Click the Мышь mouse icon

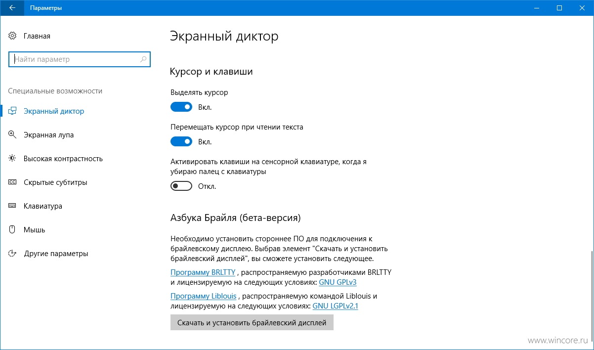pos(13,230)
